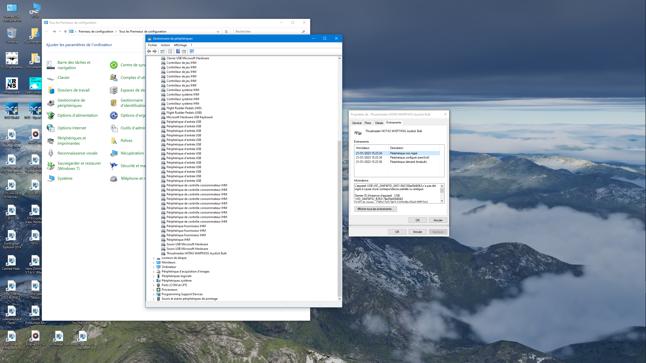Expand Programming Support Devices node
The image size is (646, 363).
[154, 294]
